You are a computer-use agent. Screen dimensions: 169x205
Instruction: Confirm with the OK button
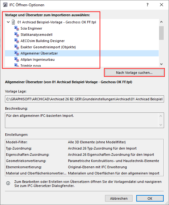coord(150,198)
